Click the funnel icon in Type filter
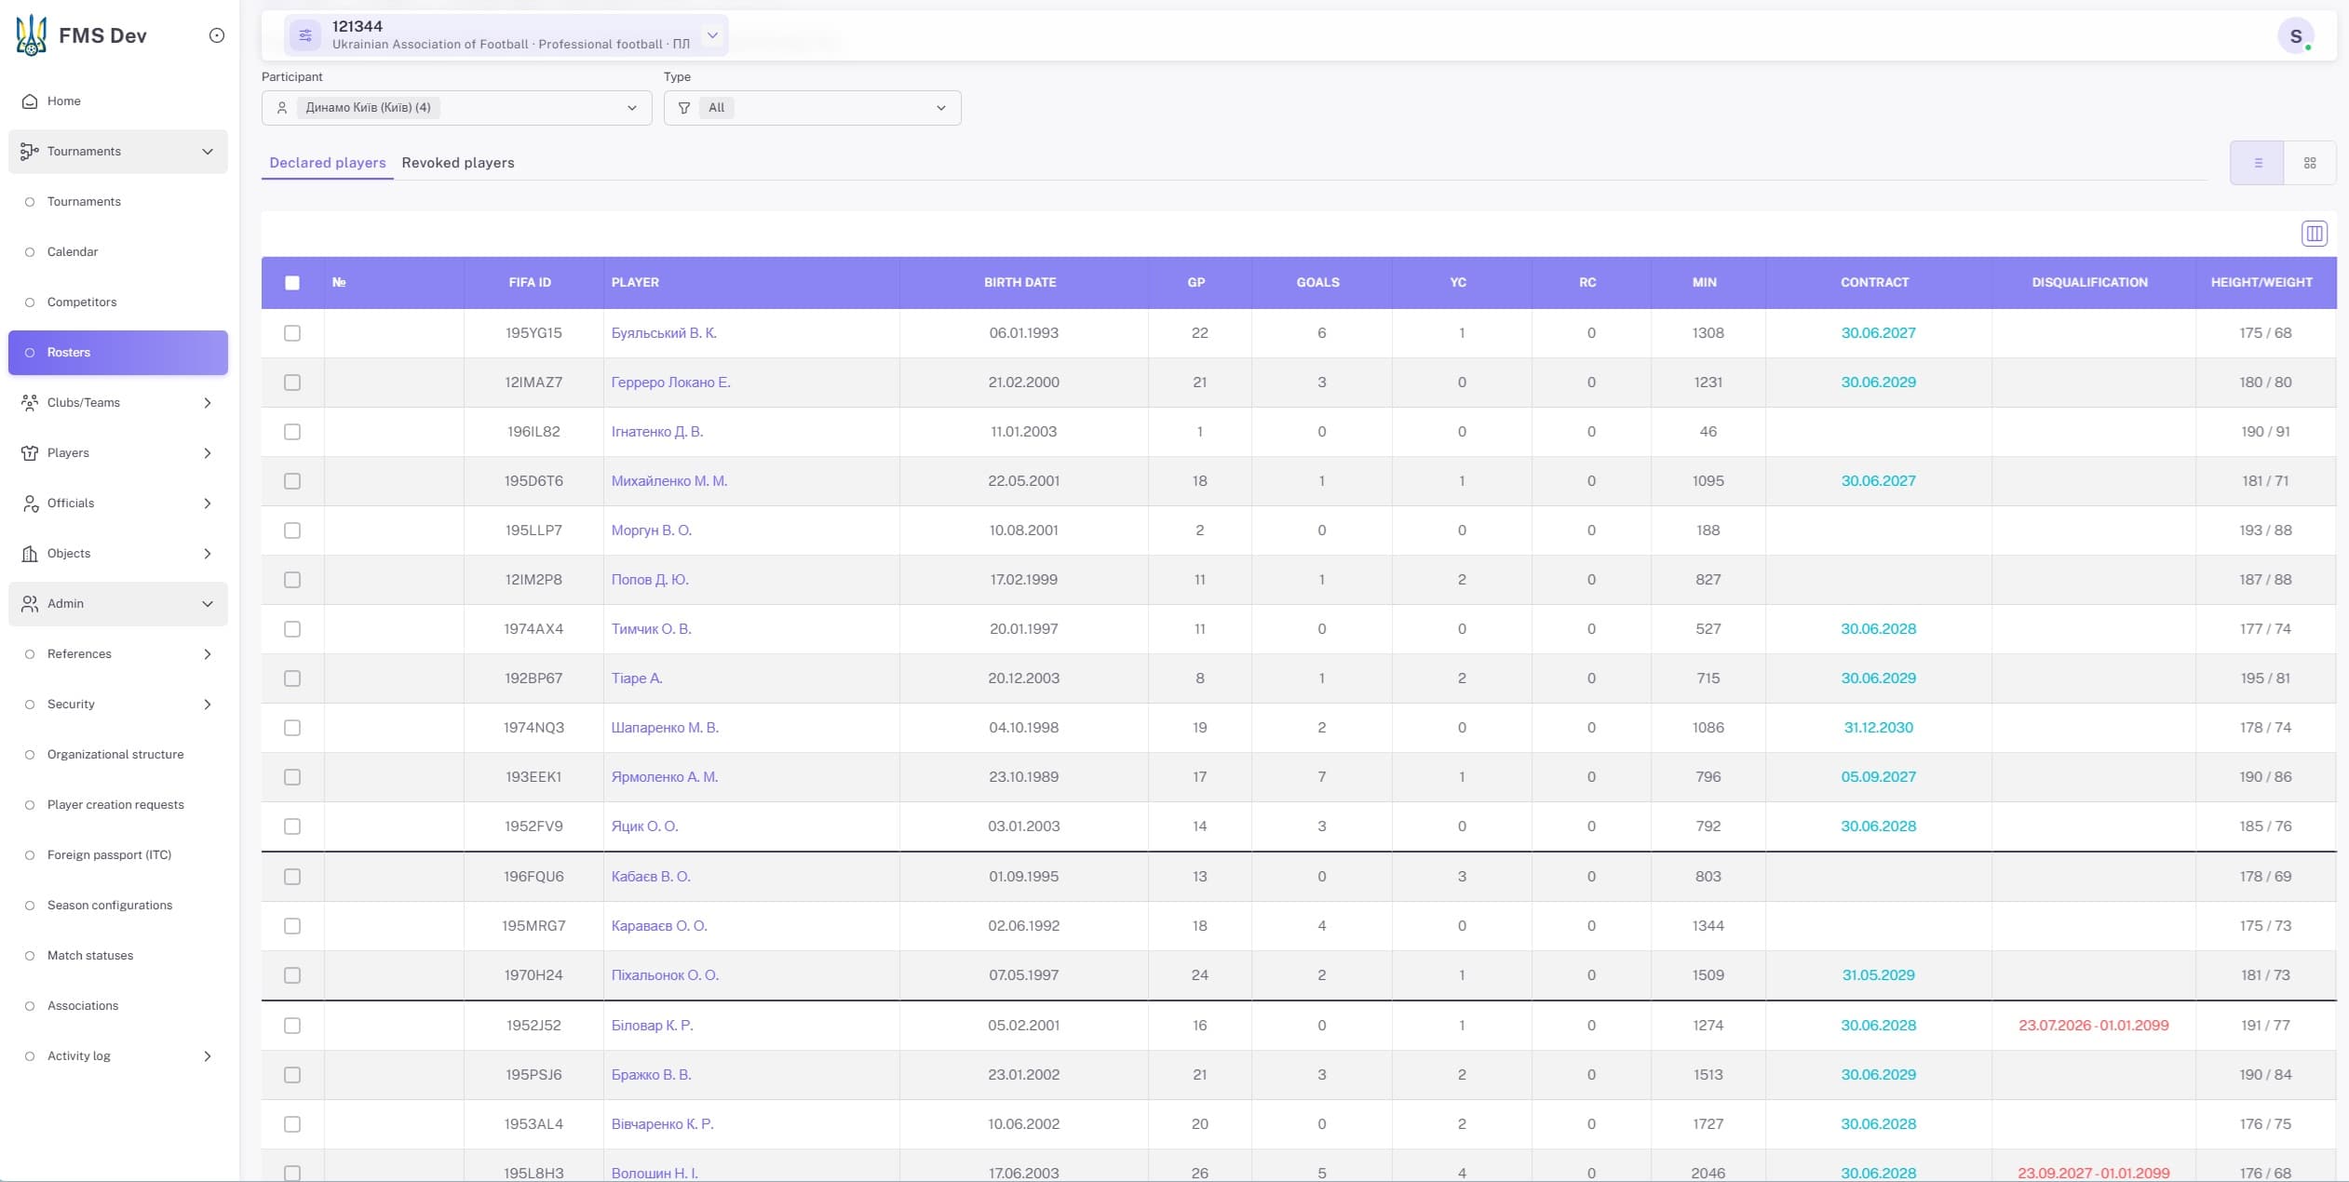 684,108
